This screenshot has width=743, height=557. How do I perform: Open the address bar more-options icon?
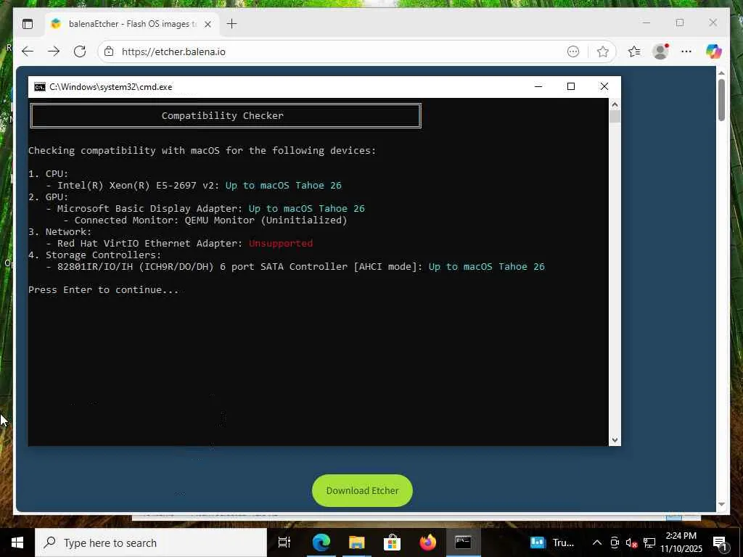(x=573, y=51)
